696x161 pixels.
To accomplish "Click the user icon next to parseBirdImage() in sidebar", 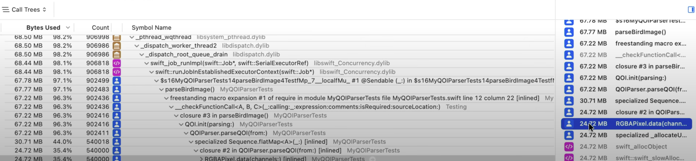I will [x=569, y=32].
